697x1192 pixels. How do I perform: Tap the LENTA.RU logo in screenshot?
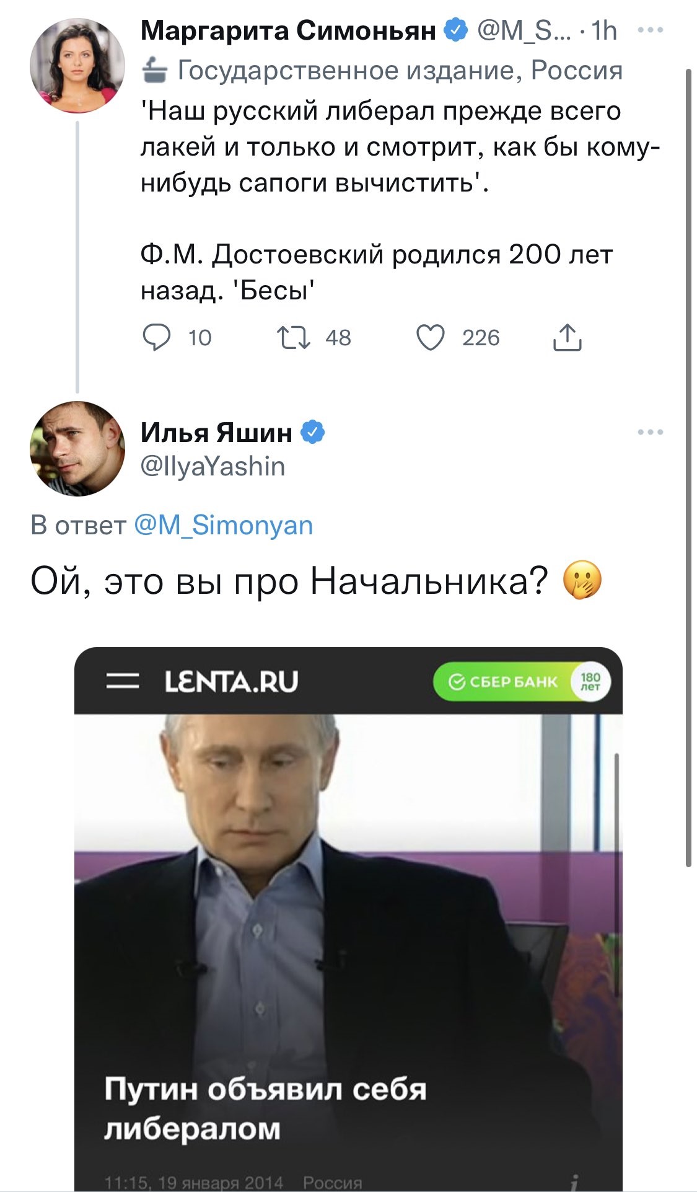pyautogui.click(x=232, y=681)
